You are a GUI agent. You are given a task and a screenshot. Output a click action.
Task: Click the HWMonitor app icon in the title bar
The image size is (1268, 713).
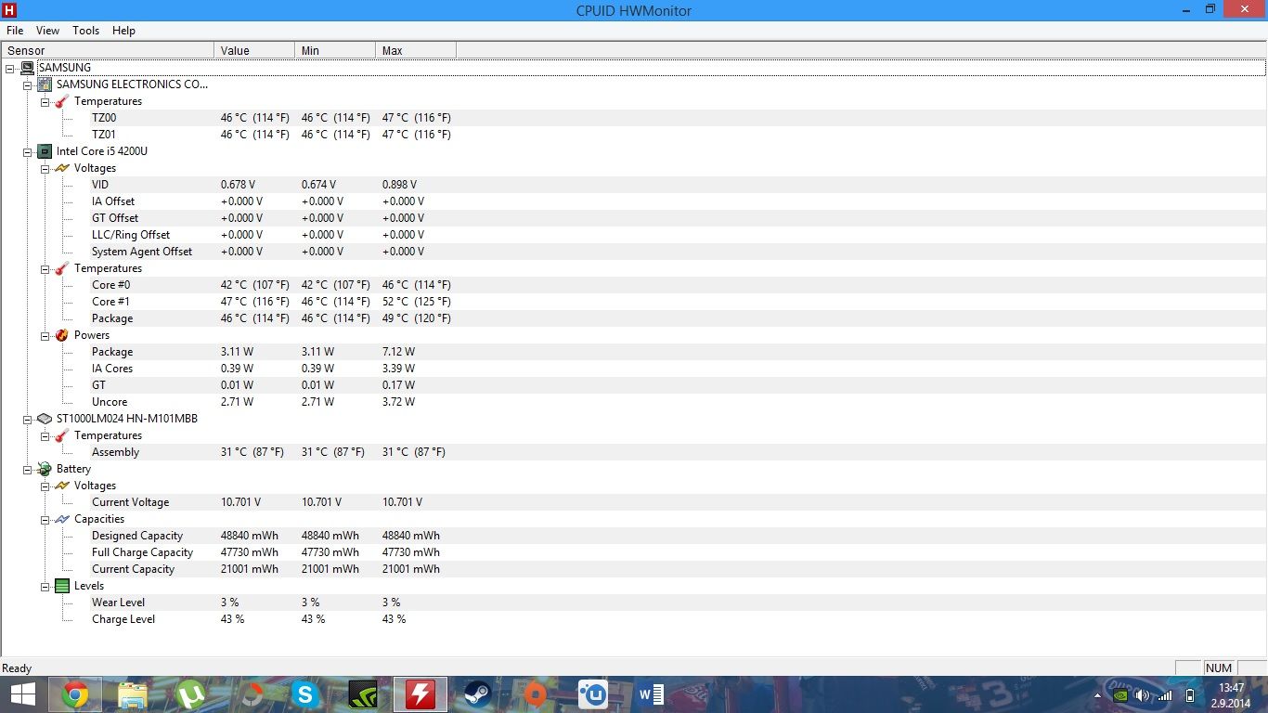click(x=9, y=10)
